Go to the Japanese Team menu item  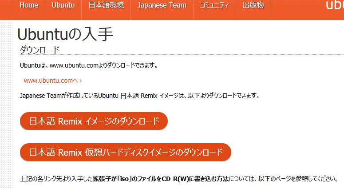pyautogui.click(x=162, y=5)
